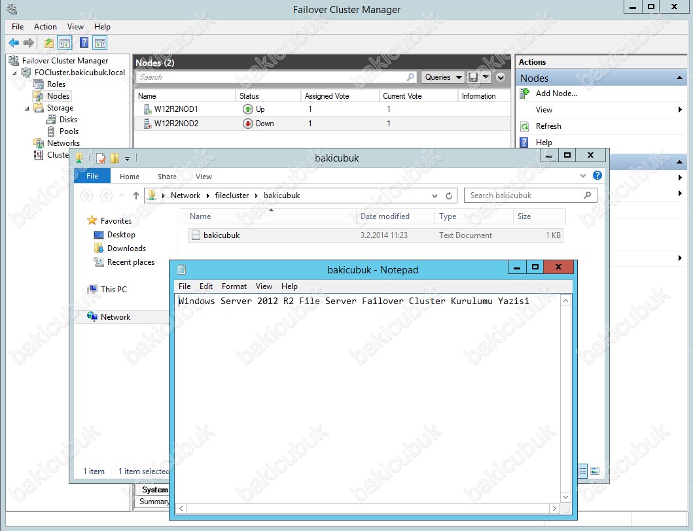Click Refresh in the Actions pane

point(548,126)
